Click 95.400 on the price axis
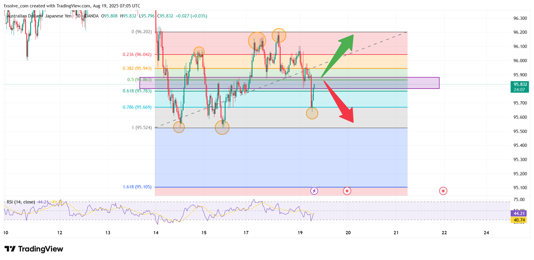 [520, 145]
